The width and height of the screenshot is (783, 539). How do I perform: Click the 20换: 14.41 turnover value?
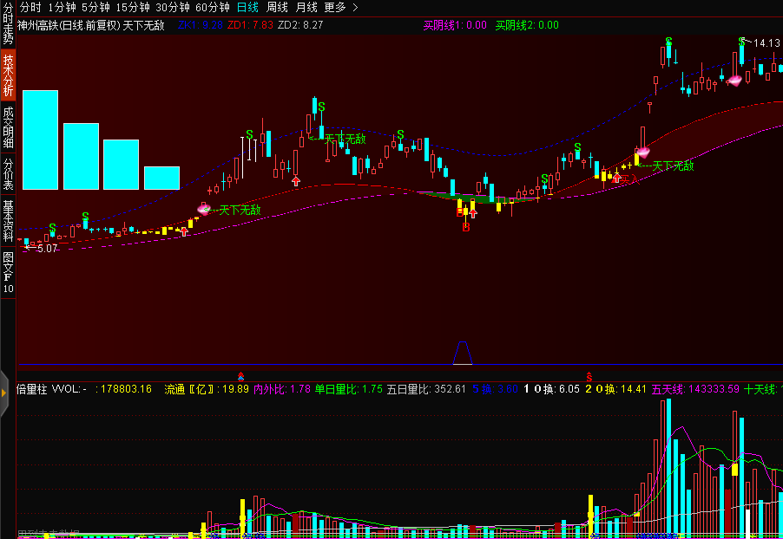pyautogui.click(x=615, y=389)
